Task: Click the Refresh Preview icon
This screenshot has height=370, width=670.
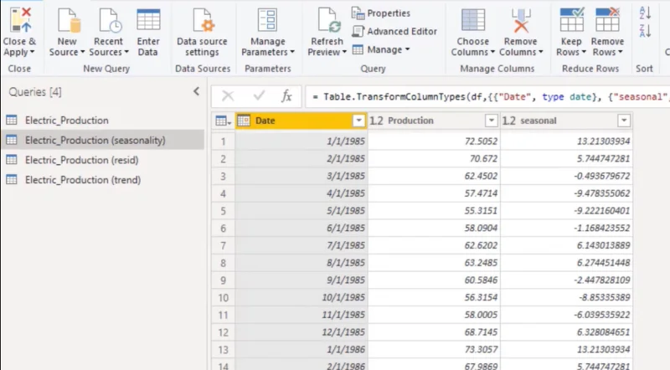Action: [x=328, y=20]
